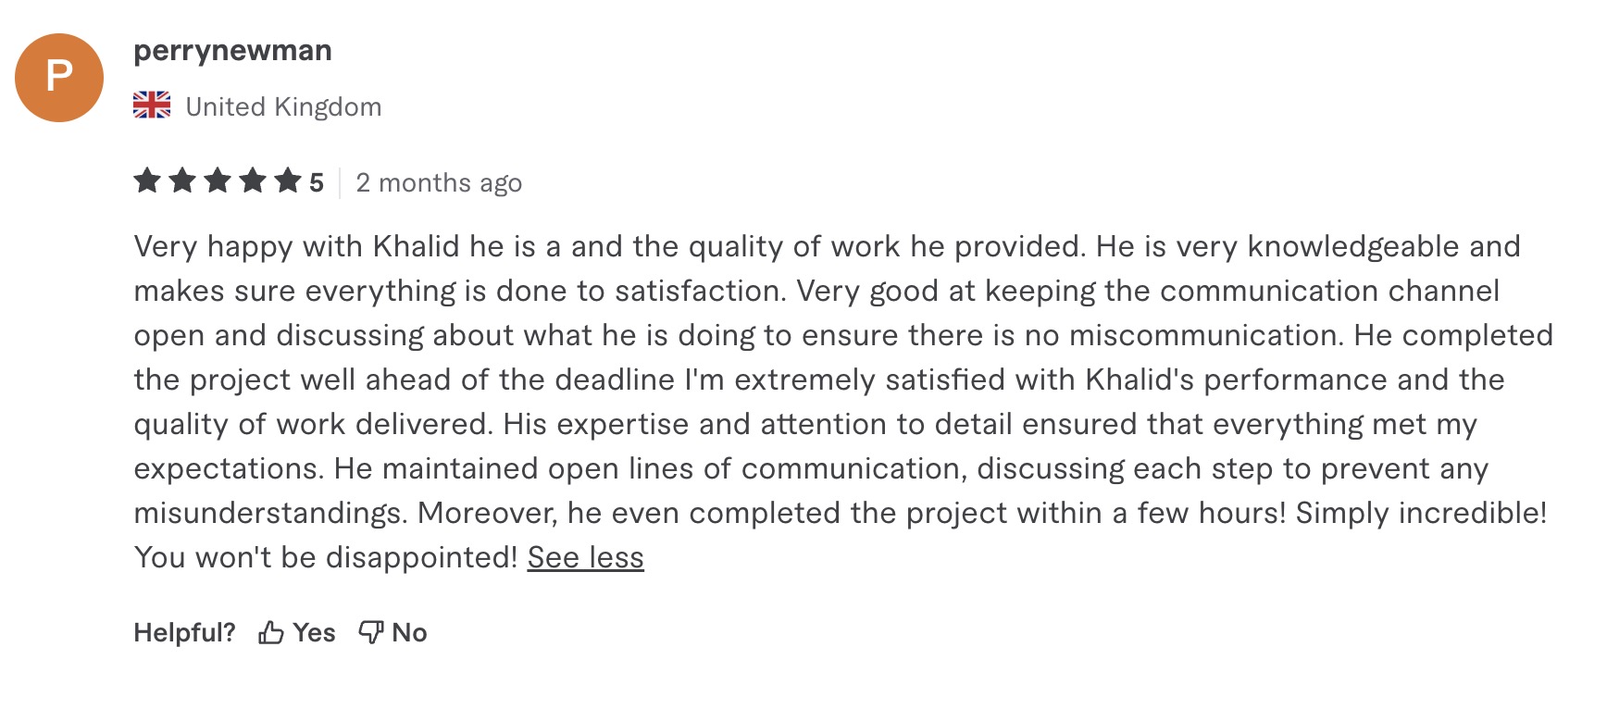This screenshot has width=1607, height=709.
Task: Click the Helpful? label
Action: click(x=184, y=633)
